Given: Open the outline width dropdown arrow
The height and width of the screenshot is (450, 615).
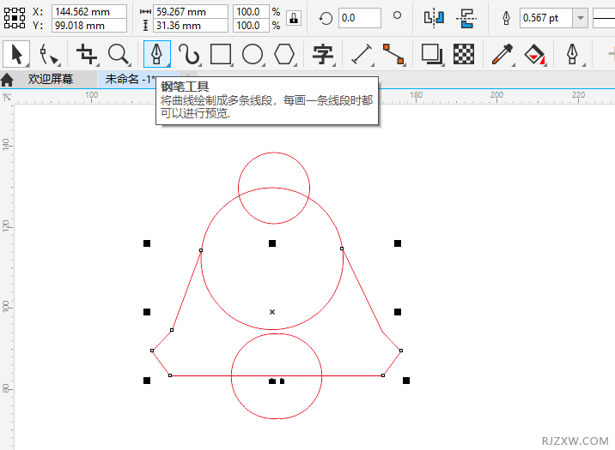Looking at the screenshot, I should [580, 18].
